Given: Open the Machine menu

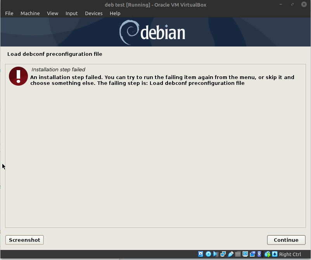Looking at the screenshot, I should [x=30, y=13].
